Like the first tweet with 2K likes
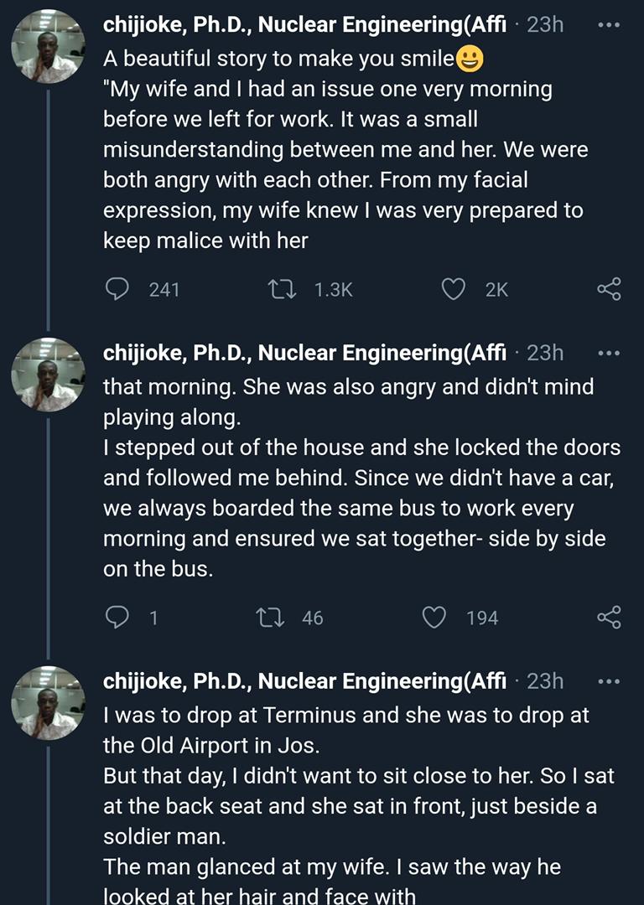Viewport: 644px width, 905px height. click(454, 289)
